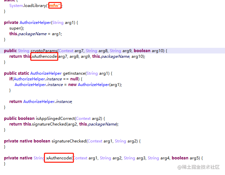Click new AuthorizeHelper(arg1) expression

(95, 85)
